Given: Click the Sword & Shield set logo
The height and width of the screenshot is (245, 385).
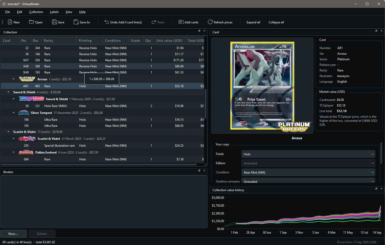Looking at the screenshot, I should click(x=32, y=99).
